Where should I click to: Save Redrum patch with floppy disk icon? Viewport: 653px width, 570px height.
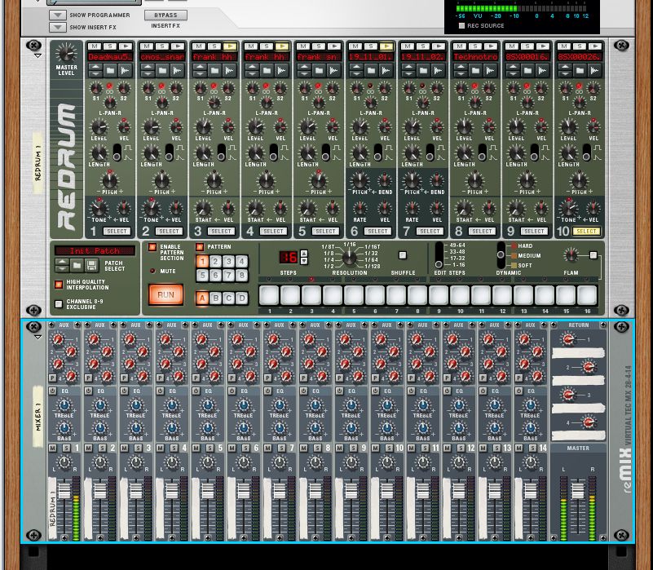tap(91, 265)
